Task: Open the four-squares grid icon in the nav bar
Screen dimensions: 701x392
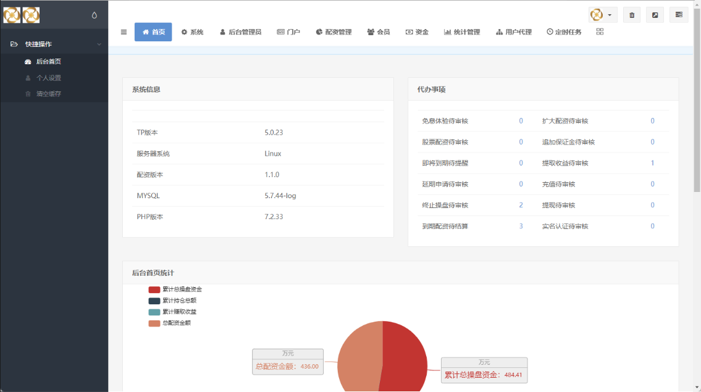Action: tap(600, 31)
